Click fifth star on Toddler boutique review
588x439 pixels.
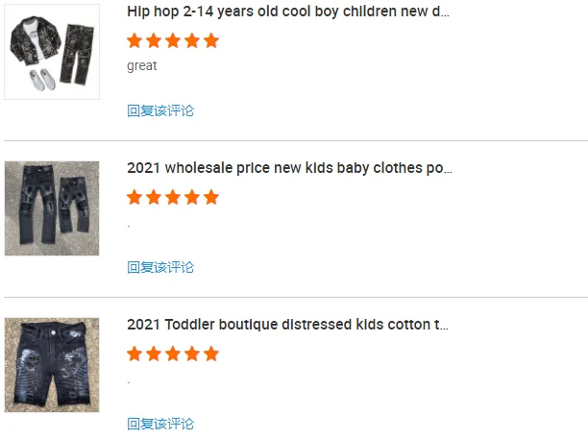coord(211,354)
